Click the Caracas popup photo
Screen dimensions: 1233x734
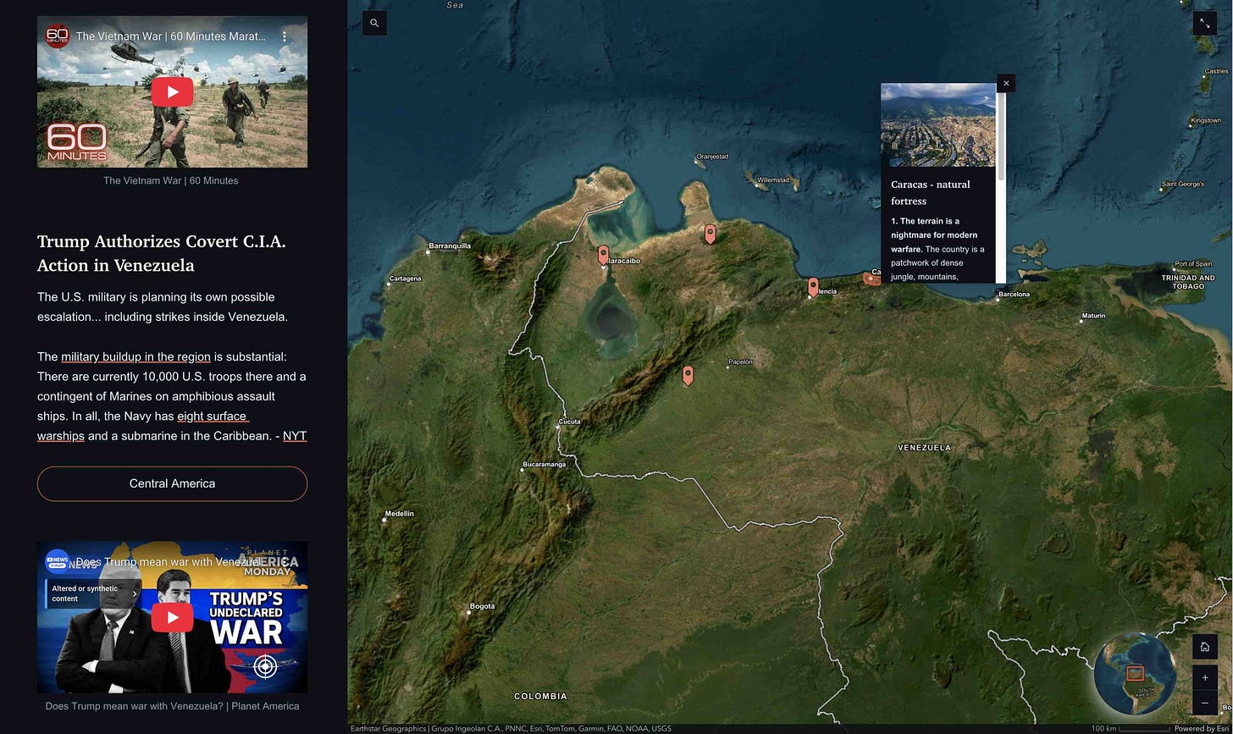938,124
